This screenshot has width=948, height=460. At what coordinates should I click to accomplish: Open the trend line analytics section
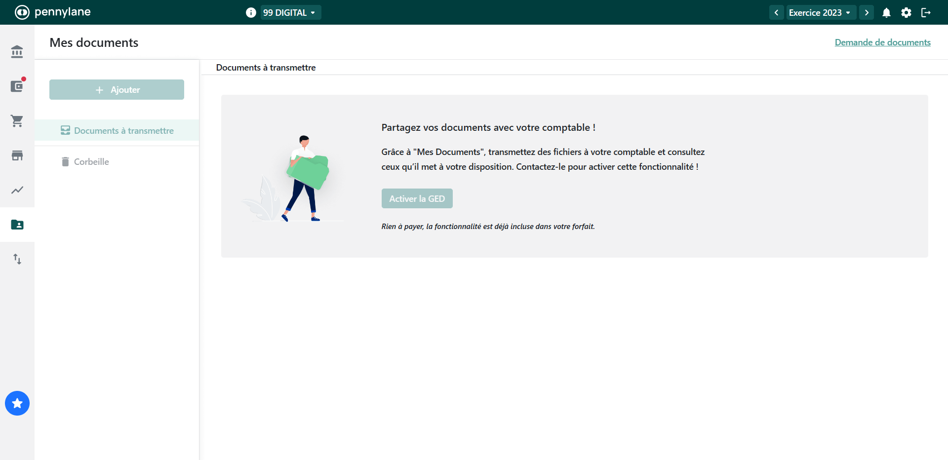pyautogui.click(x=17, y=190)
